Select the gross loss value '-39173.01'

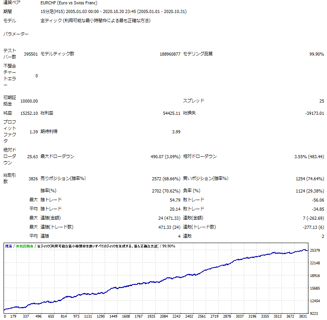pyautogui.click(x=315, y=113)
